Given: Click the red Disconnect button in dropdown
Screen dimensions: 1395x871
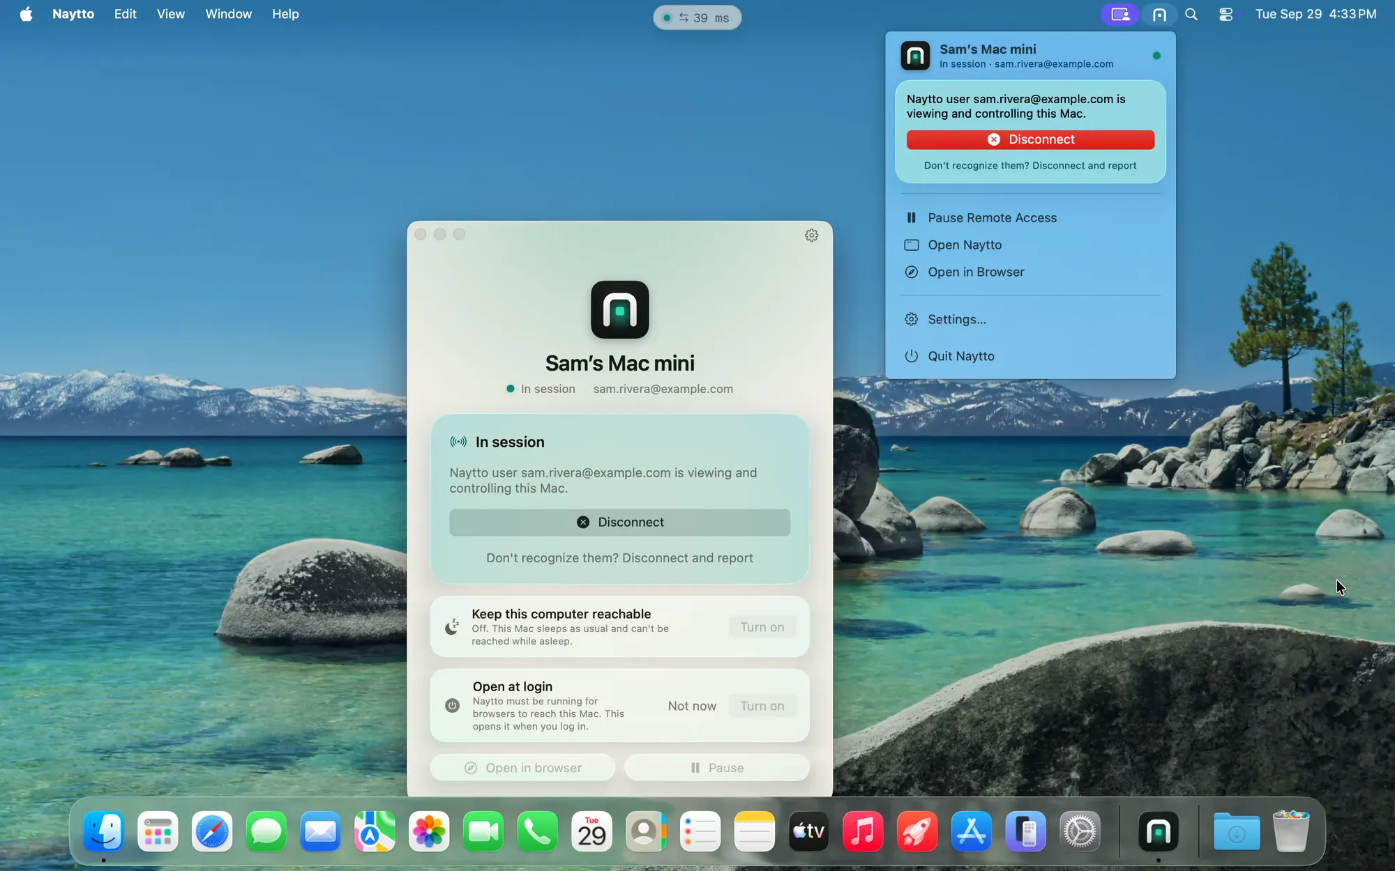Looking at the screenshot, I should (x=1030, y=139).
